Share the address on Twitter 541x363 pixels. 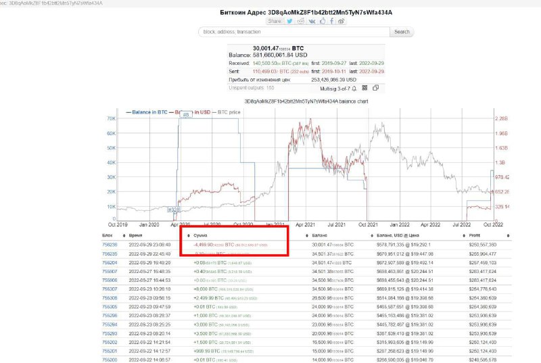289,22
